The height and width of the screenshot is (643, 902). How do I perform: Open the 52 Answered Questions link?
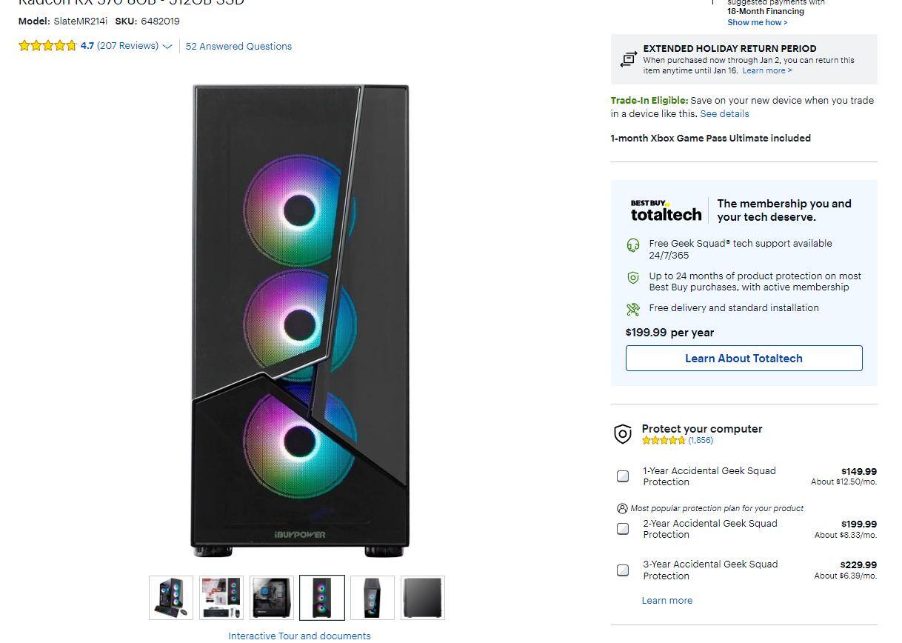click(238, 46)
